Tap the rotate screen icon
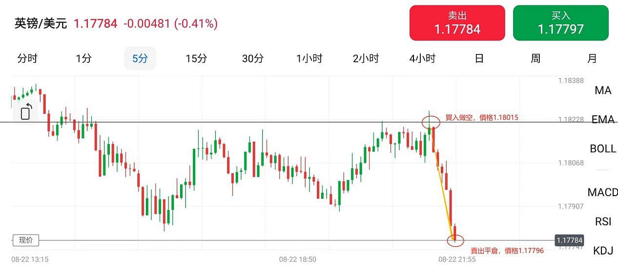 (26, 112)
